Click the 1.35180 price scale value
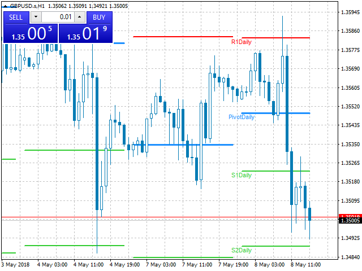 350,182
